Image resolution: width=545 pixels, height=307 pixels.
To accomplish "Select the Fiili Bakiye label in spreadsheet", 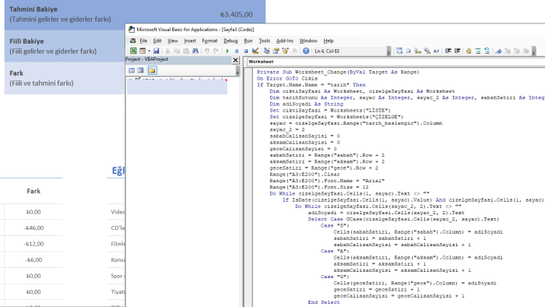I will click(26, 41).
